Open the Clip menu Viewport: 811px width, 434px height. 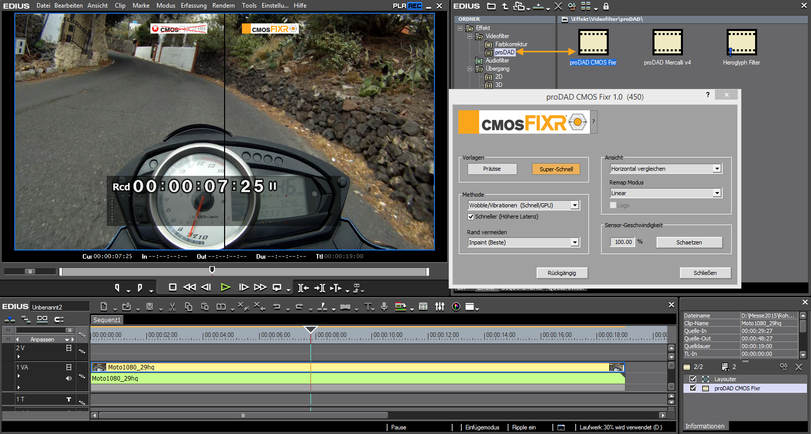(120, 6)
